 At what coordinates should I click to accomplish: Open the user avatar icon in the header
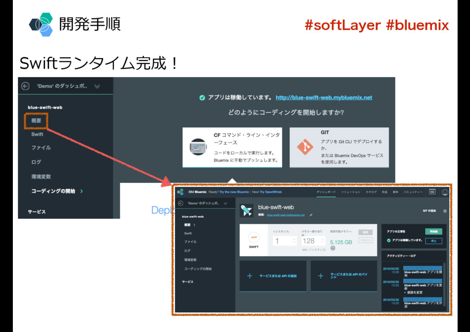pyautogui.click(x=445, y=192)
